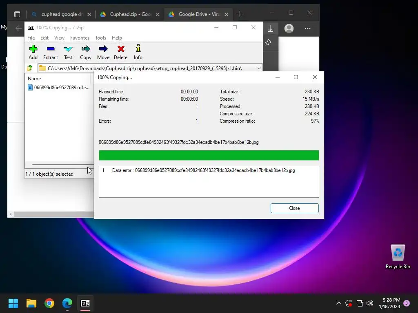Click the Extract toolbar icon
This screenshot has height=313, width=418.
(x=50, y=52)
